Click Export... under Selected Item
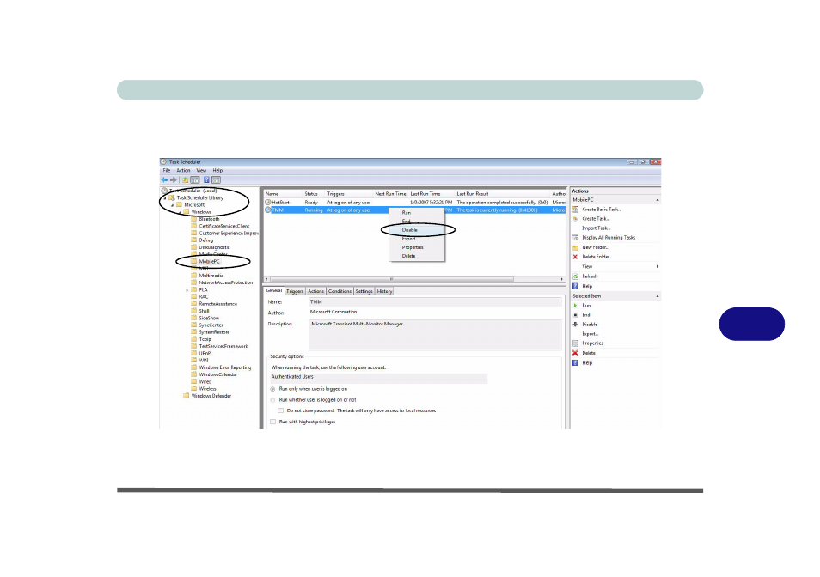This screenshot has width=820, height=577. (x=591, y=334)
